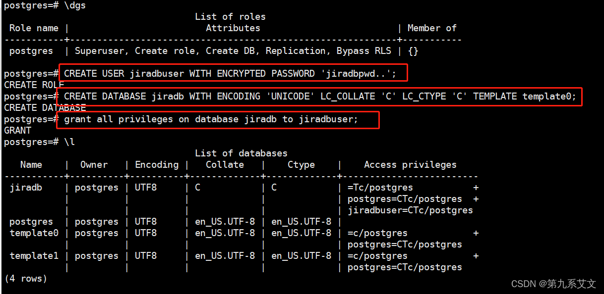Select the \dgs command text
This screenshot has width=604, height=294.
75,5
